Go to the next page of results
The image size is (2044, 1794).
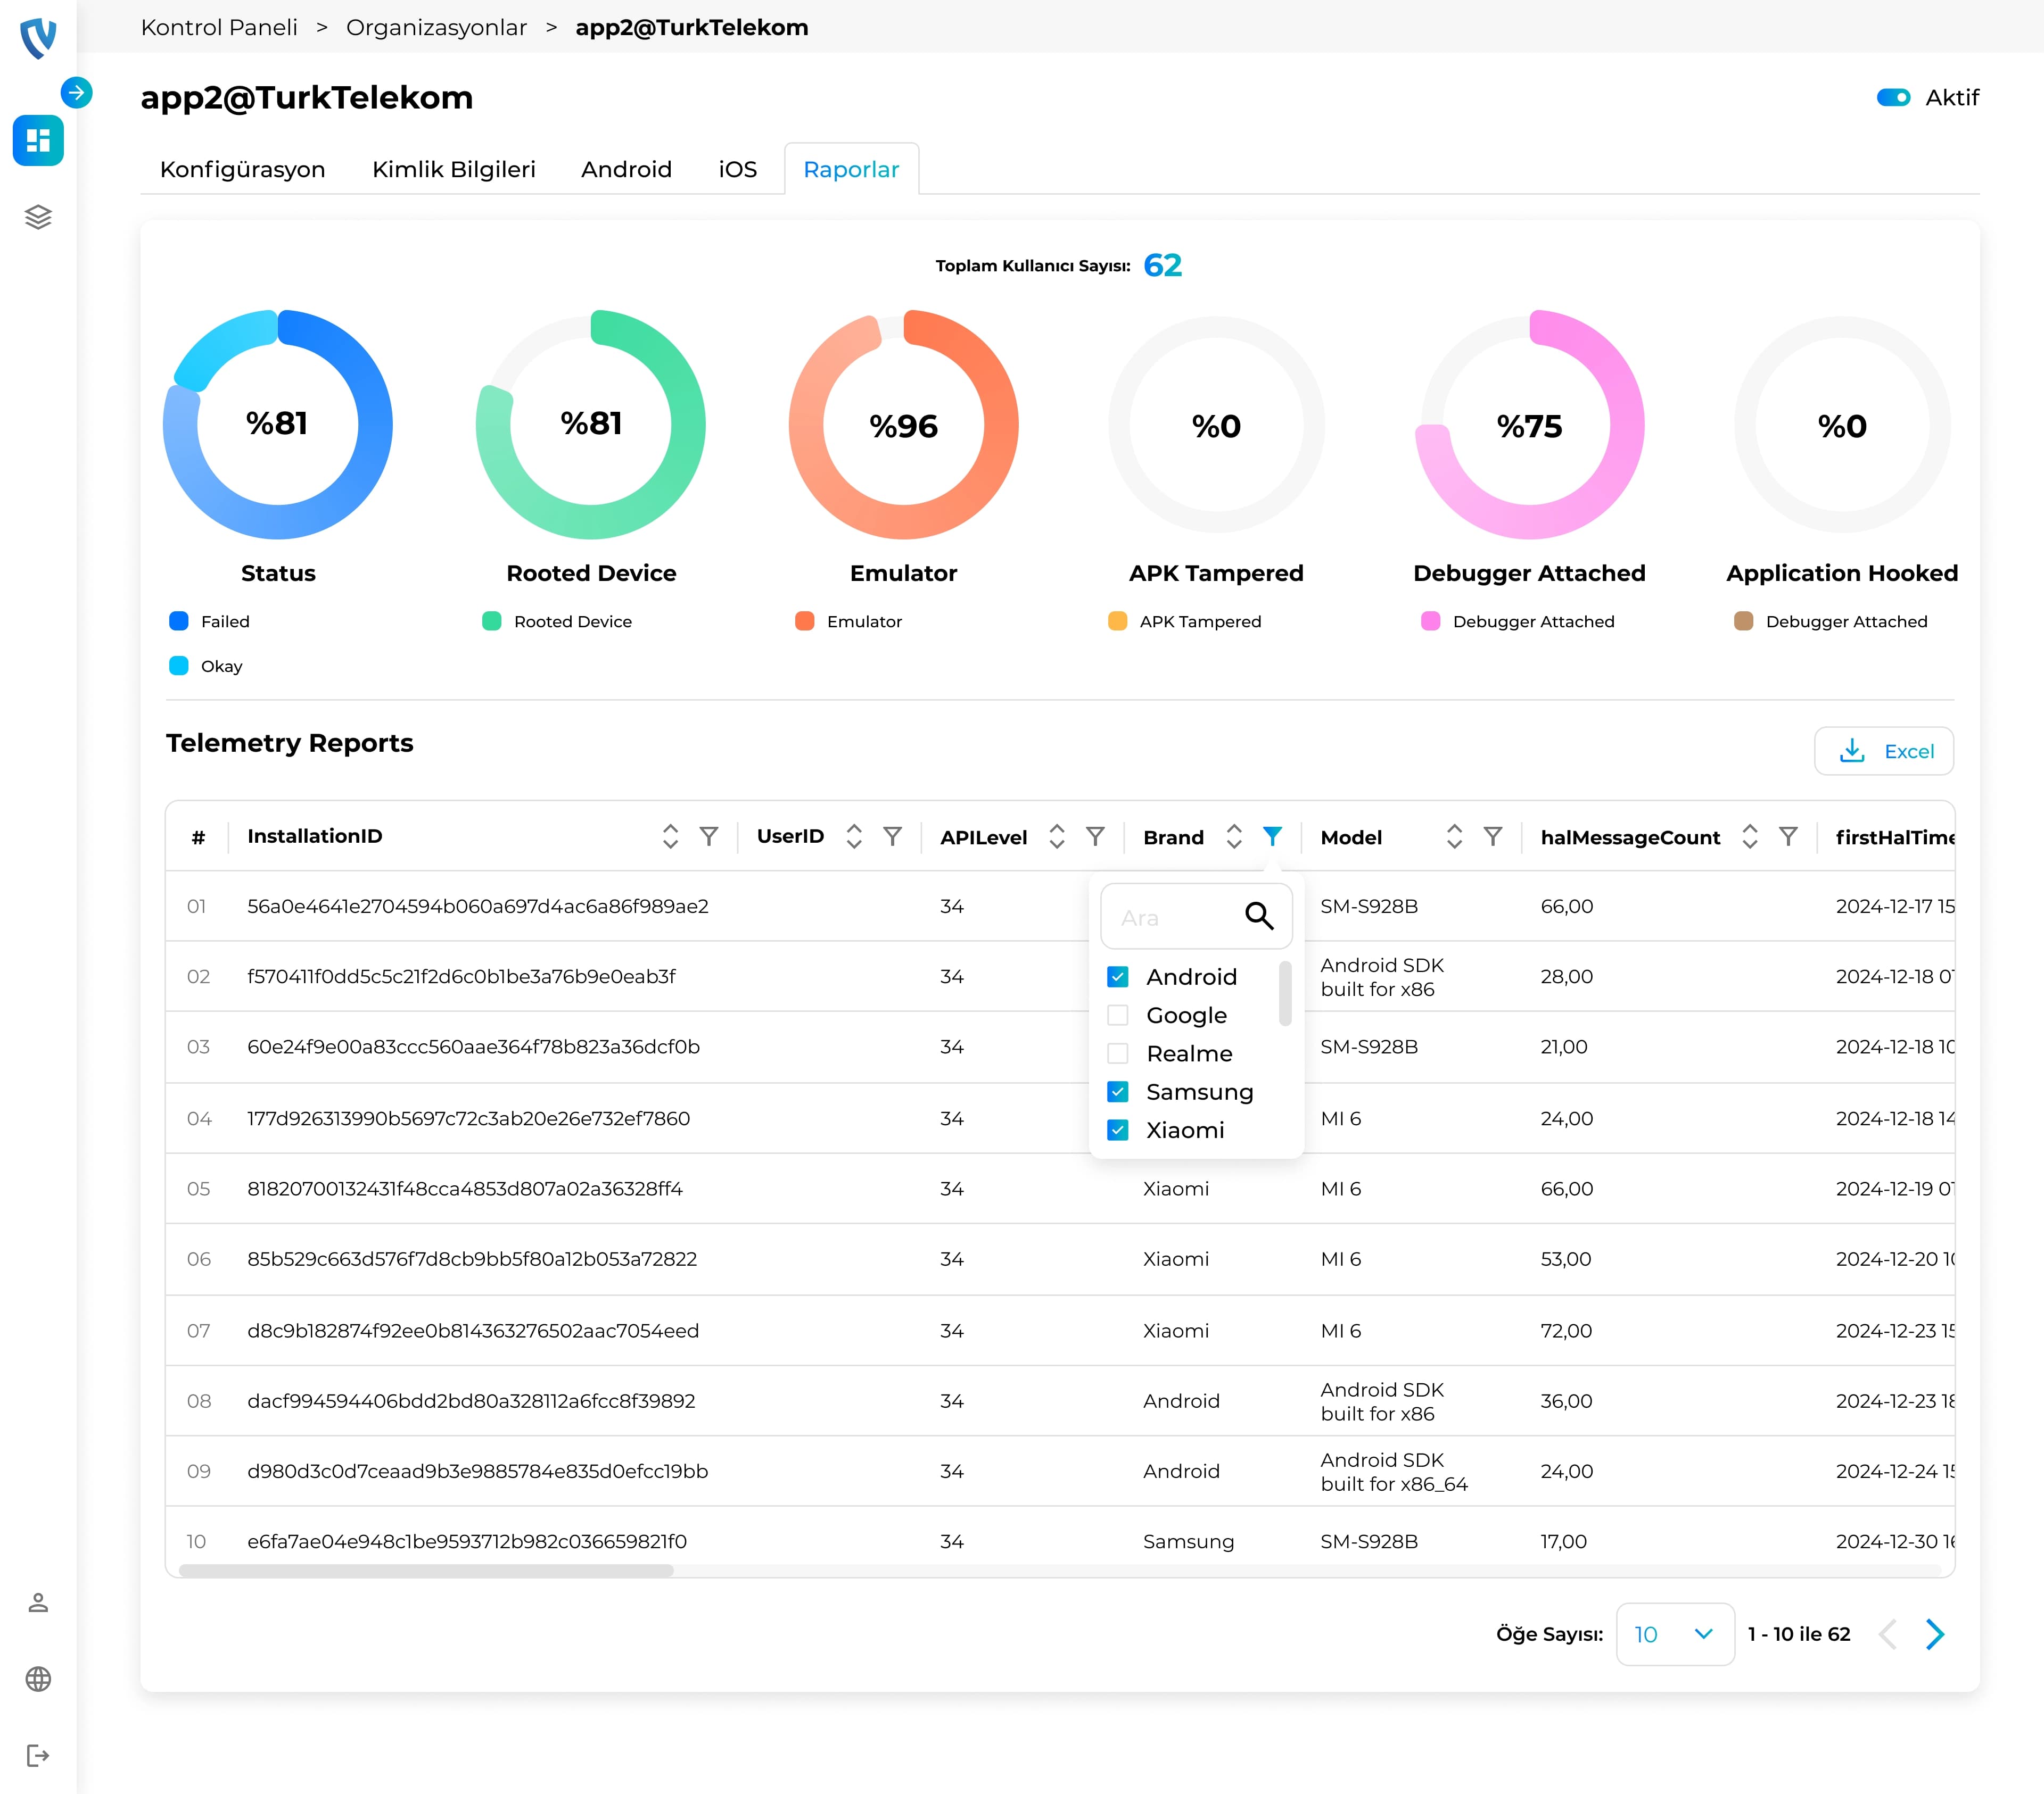[1935, 1634]
